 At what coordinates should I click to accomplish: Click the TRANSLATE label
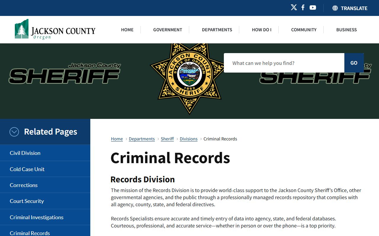point(354,8)
